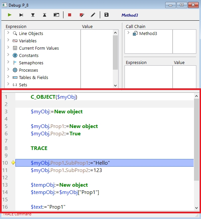Expand the Variables tree node
Screen dimensions: 201x219
click(x=8, y=41)
